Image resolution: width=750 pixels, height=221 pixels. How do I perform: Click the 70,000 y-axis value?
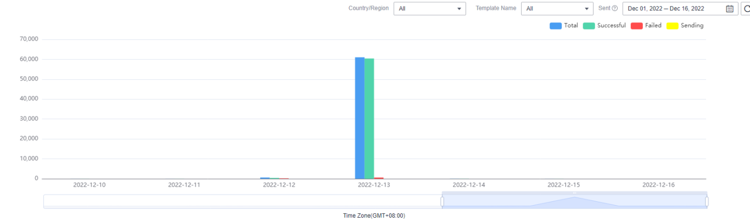28,39
